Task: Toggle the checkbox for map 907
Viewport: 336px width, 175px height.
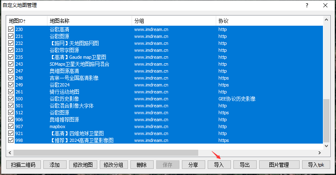Action: click(x=11, y=126)
